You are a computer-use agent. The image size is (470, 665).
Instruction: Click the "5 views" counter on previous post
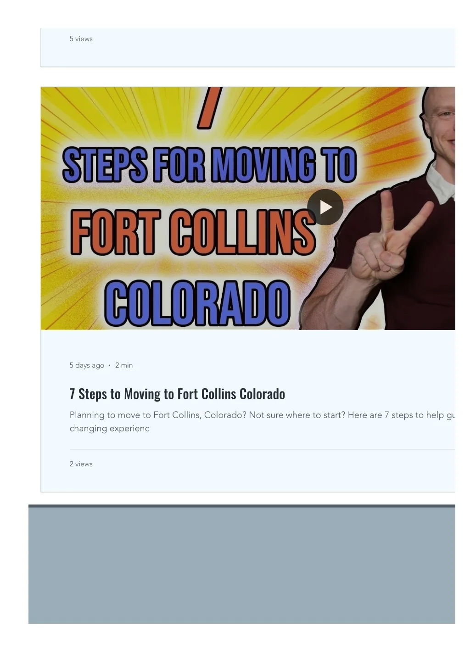click(x=81, y=39)
